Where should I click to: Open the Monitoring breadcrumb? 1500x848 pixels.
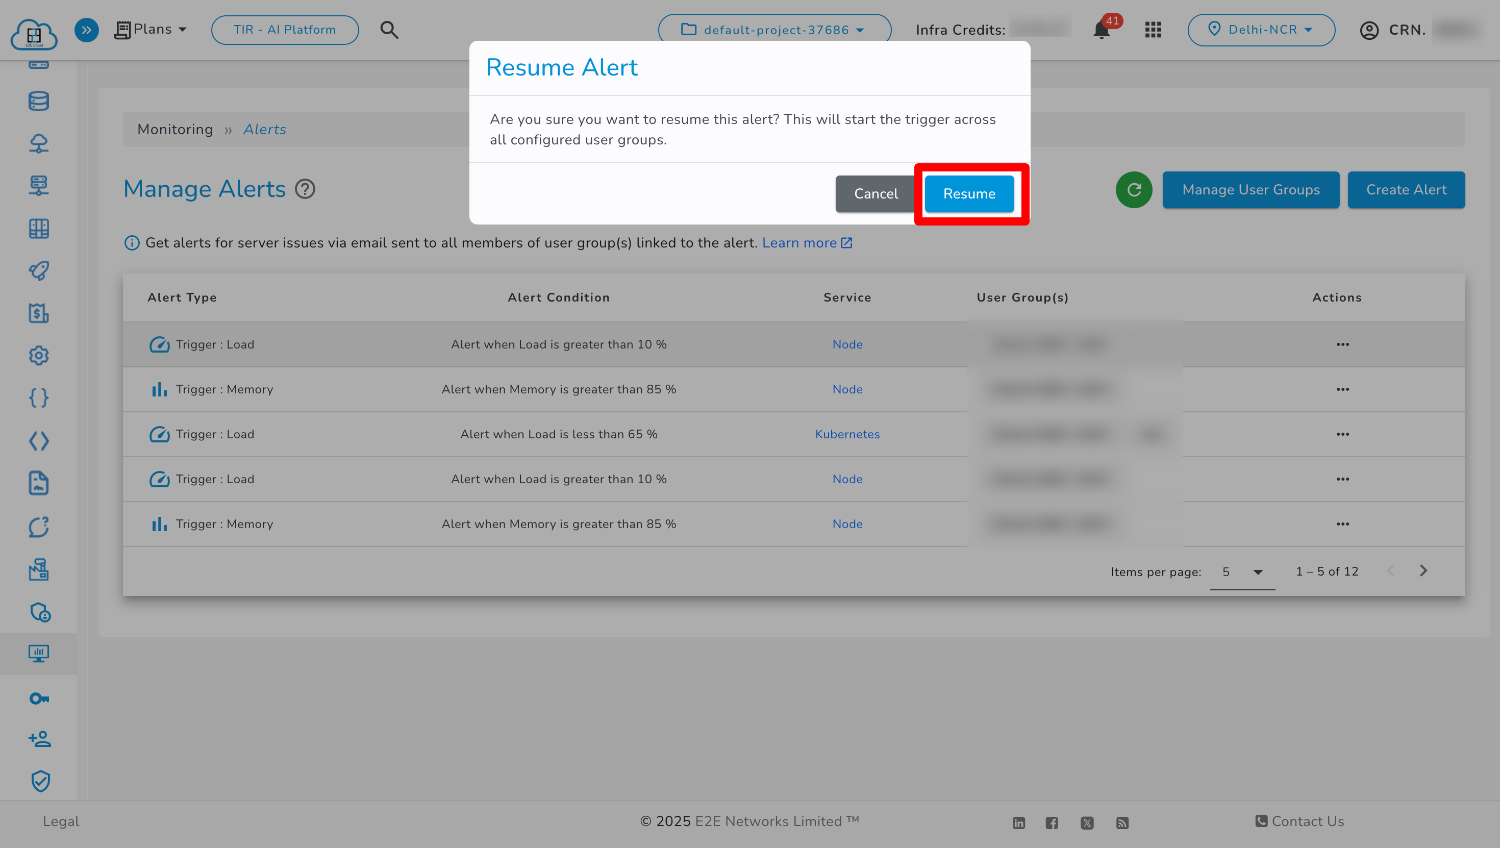174,129
